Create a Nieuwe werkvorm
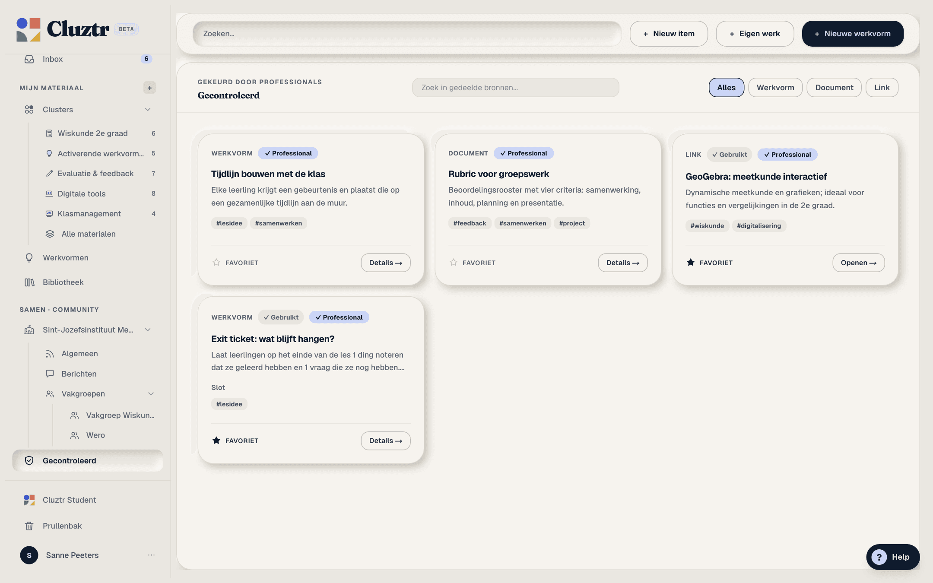 (x=853, y=34)
